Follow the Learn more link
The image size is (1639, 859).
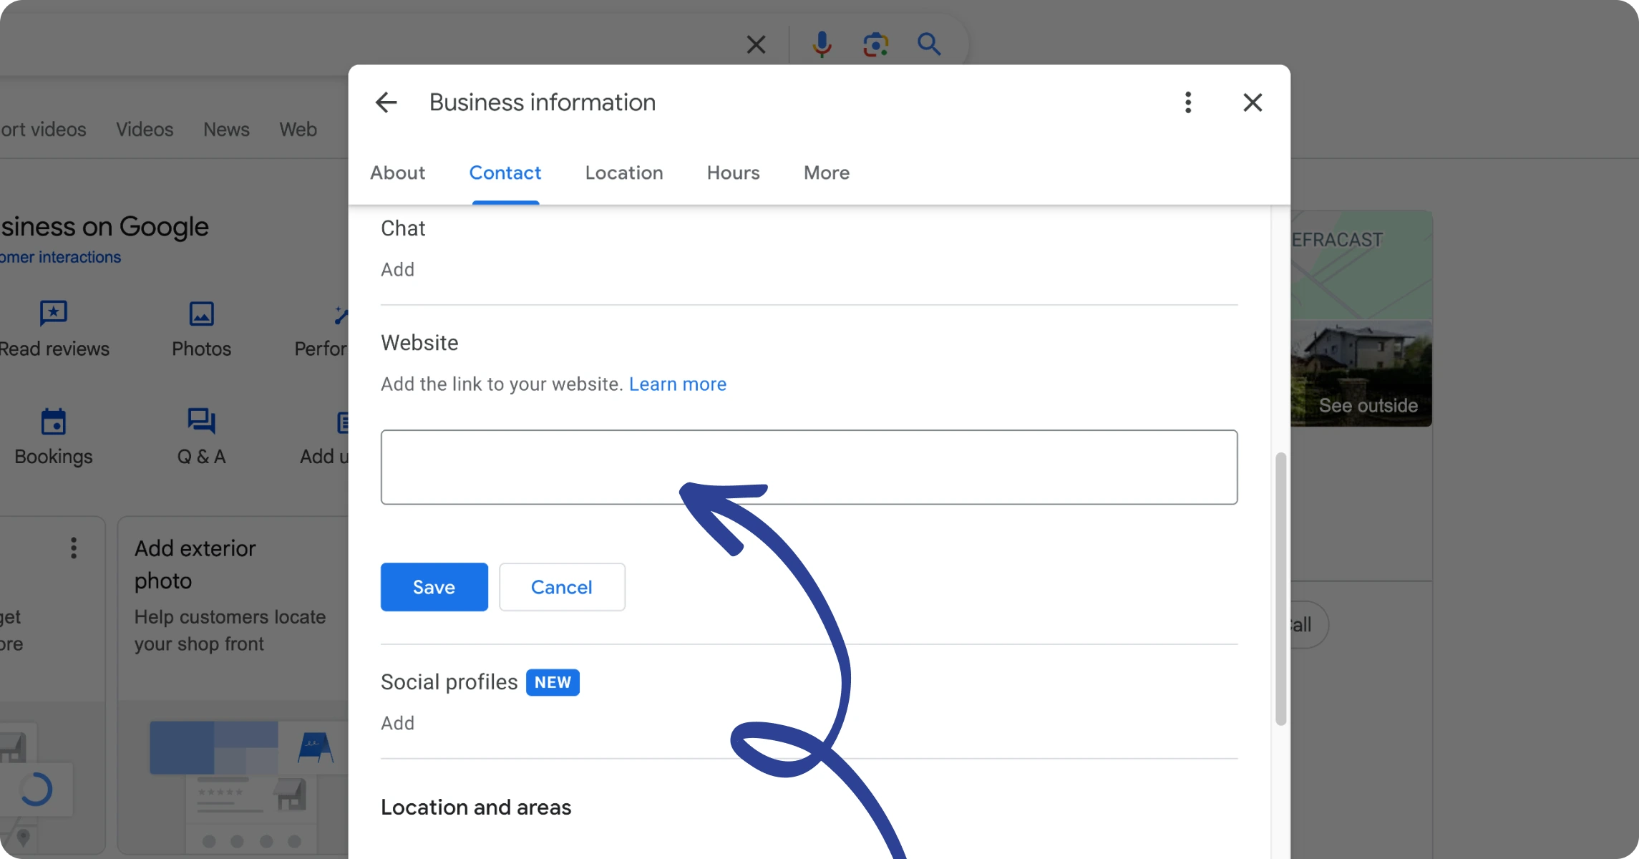pyautogui.click(x=677, y=384)
